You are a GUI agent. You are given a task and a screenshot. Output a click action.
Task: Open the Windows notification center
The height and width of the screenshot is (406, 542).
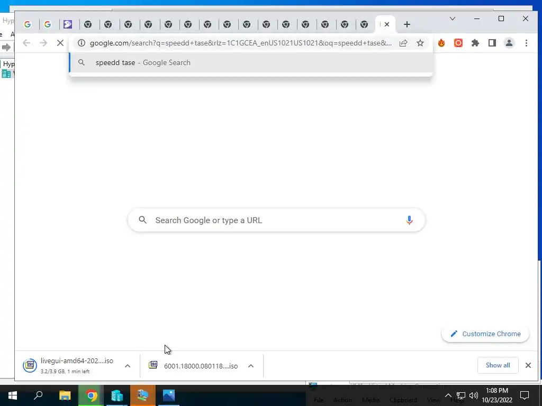(x=525, y=395)
